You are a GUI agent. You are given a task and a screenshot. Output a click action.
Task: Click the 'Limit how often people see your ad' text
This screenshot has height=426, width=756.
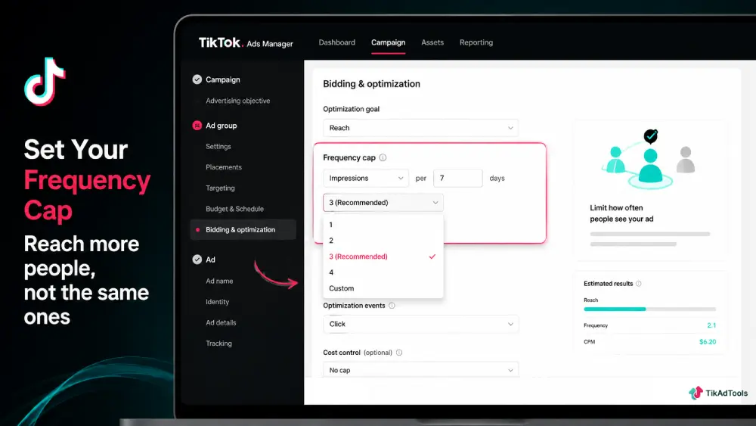[621, 213]
